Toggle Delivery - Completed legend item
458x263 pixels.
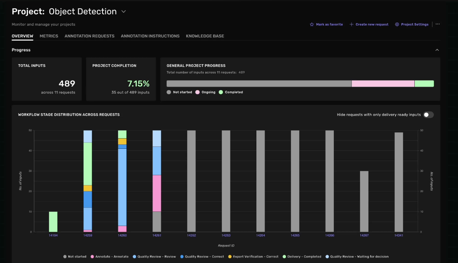(302, 257)
